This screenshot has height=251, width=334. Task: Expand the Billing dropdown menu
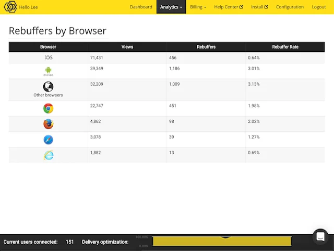pyautogui.click(x=198, y=7)
